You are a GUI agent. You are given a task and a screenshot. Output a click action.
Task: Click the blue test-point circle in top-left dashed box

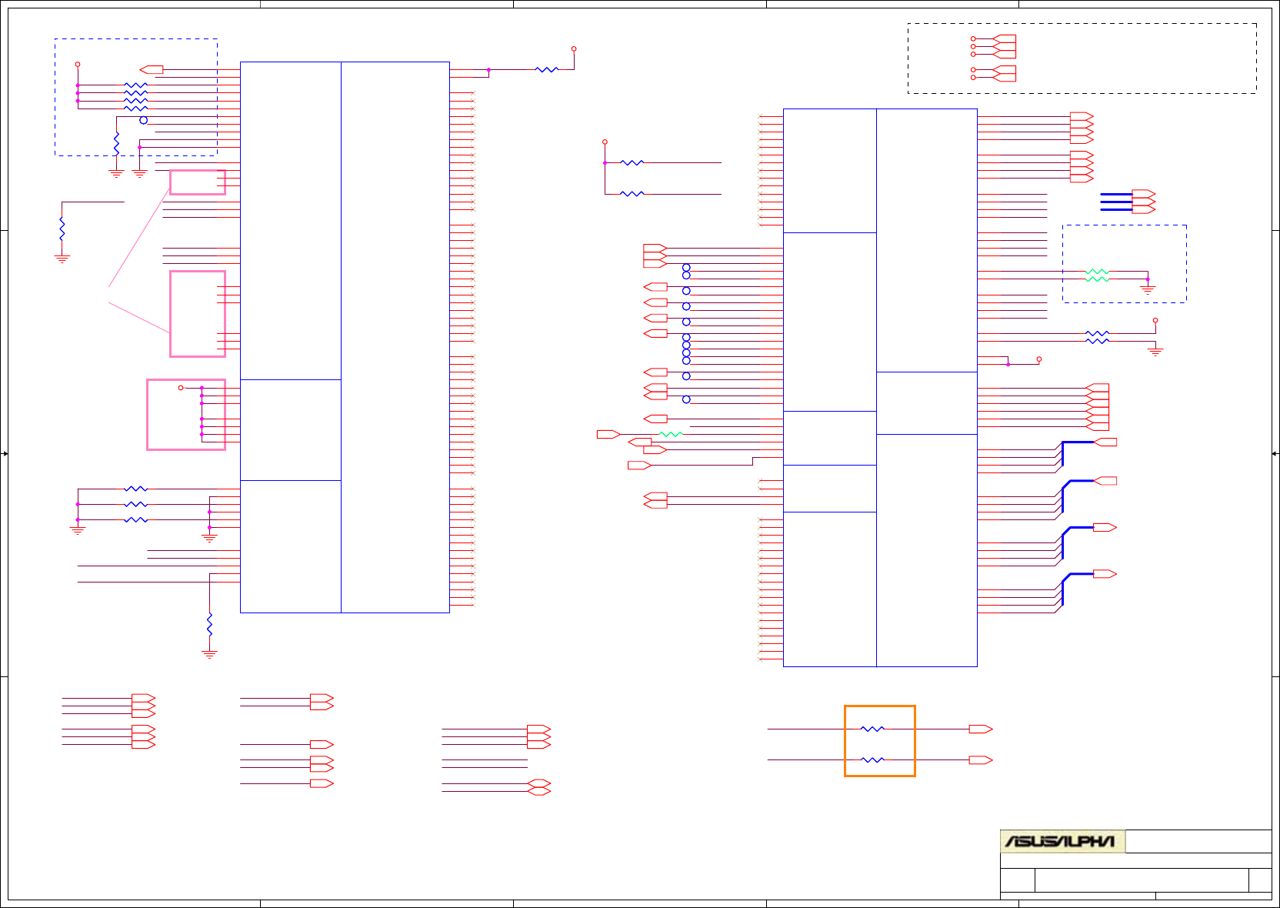143,120
